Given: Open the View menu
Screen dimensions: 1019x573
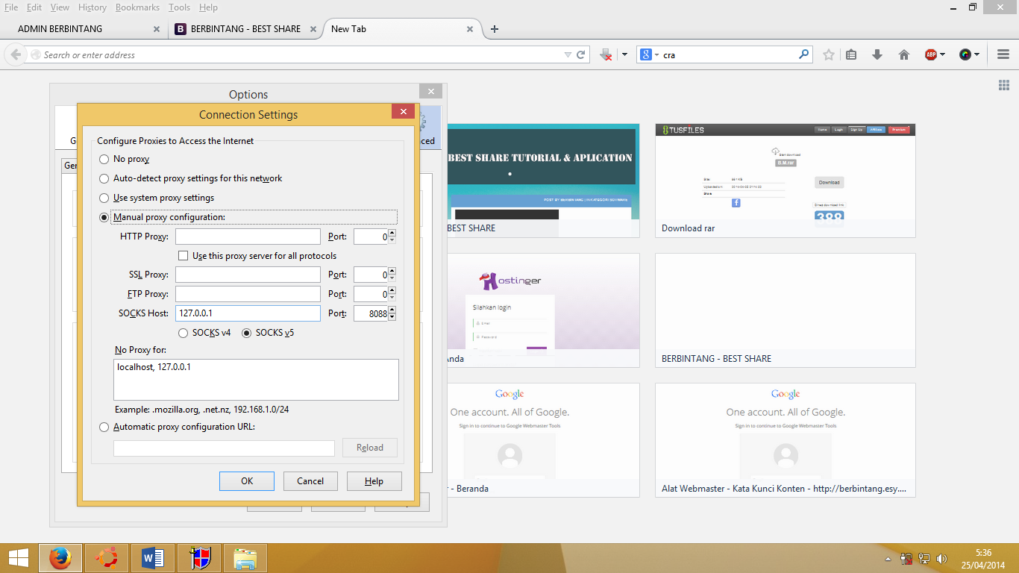Looking at the screenshot, I should pos(60,7).
